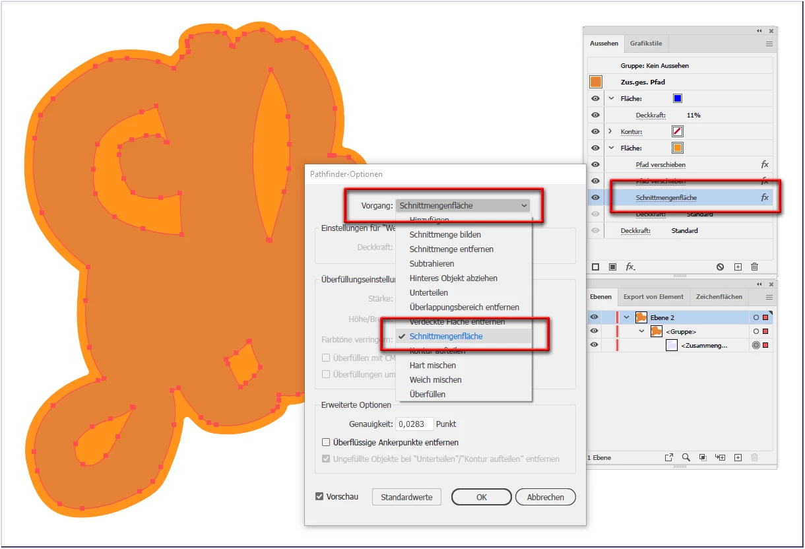Clear appearance with the no-sign icon
Screen dimensions: 805x549
click(x=720, y=267)
